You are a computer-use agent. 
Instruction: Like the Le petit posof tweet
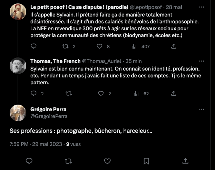point(99,46)
